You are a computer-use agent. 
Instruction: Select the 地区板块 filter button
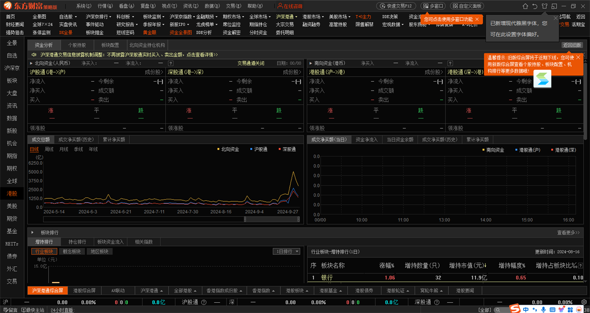(100, 251)
